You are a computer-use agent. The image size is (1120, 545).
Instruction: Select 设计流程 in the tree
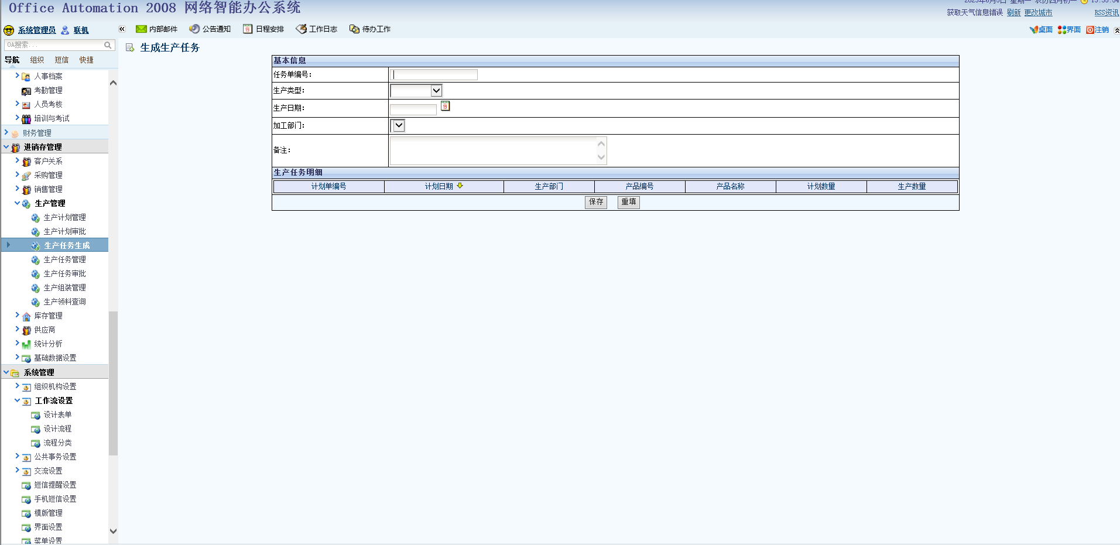coord(57,429)
